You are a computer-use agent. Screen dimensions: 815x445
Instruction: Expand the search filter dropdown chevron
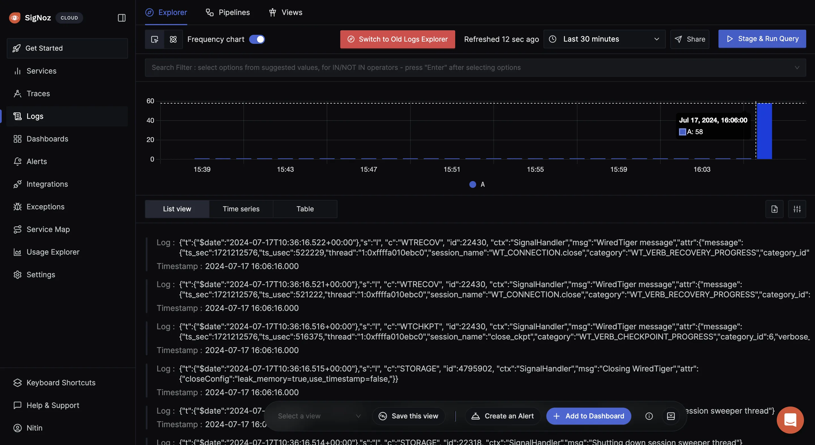point(797,67)
